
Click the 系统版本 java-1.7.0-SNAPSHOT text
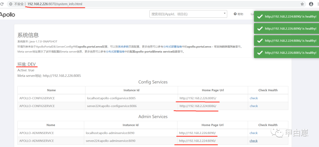[38, 41]
